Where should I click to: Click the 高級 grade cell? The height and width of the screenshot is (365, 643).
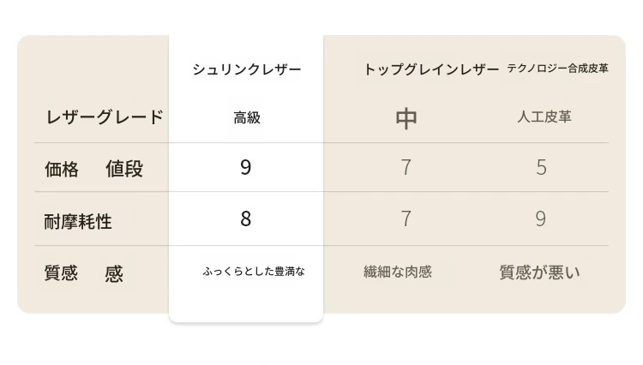click(x=247, y=118)
